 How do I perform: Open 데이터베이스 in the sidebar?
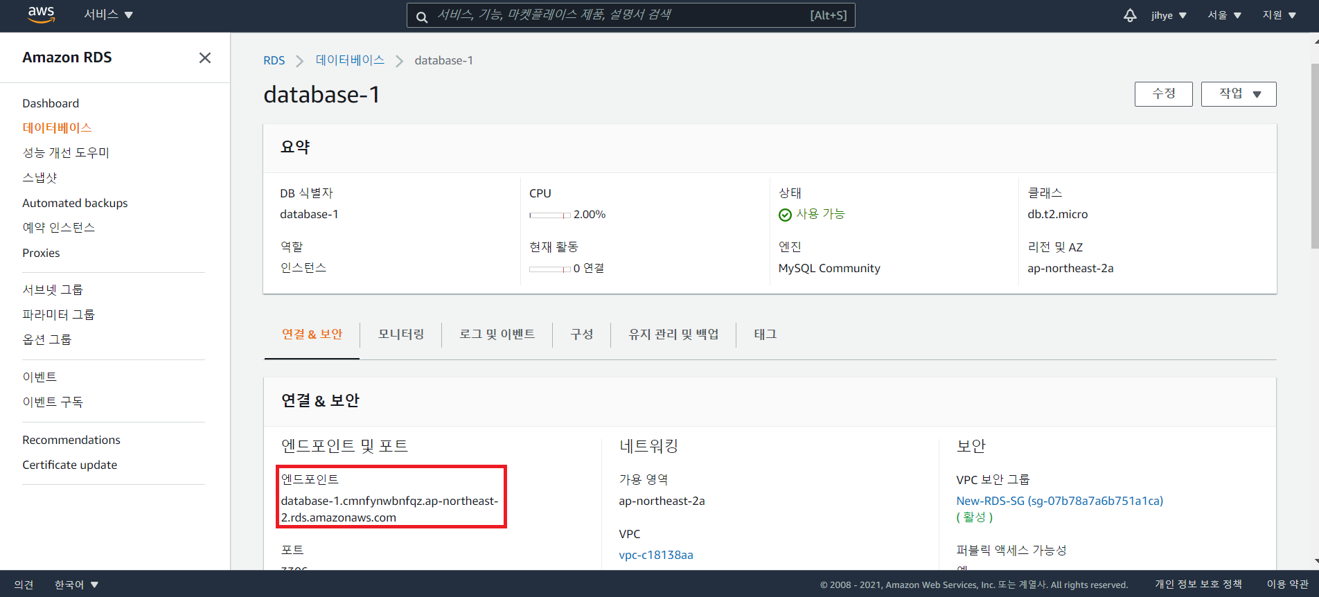(57, 128)
